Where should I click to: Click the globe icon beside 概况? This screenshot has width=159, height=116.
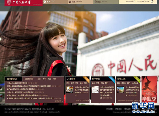click(x=45, y=2)
